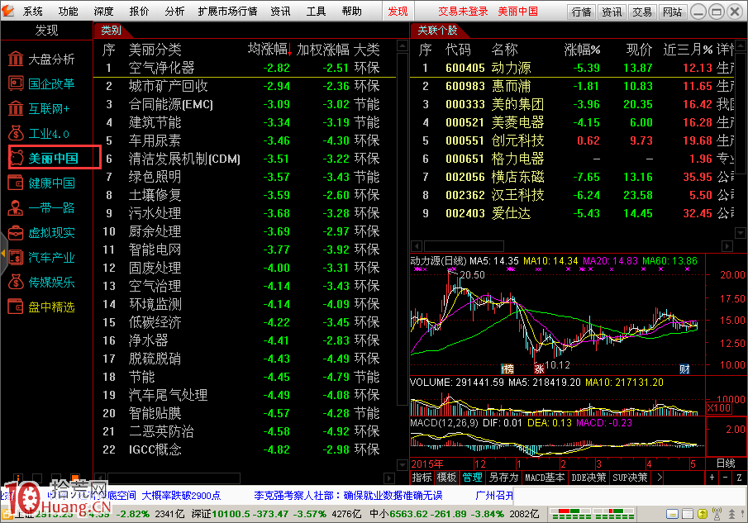Select stock 000651 格力电器 row

tap(573, 159)
